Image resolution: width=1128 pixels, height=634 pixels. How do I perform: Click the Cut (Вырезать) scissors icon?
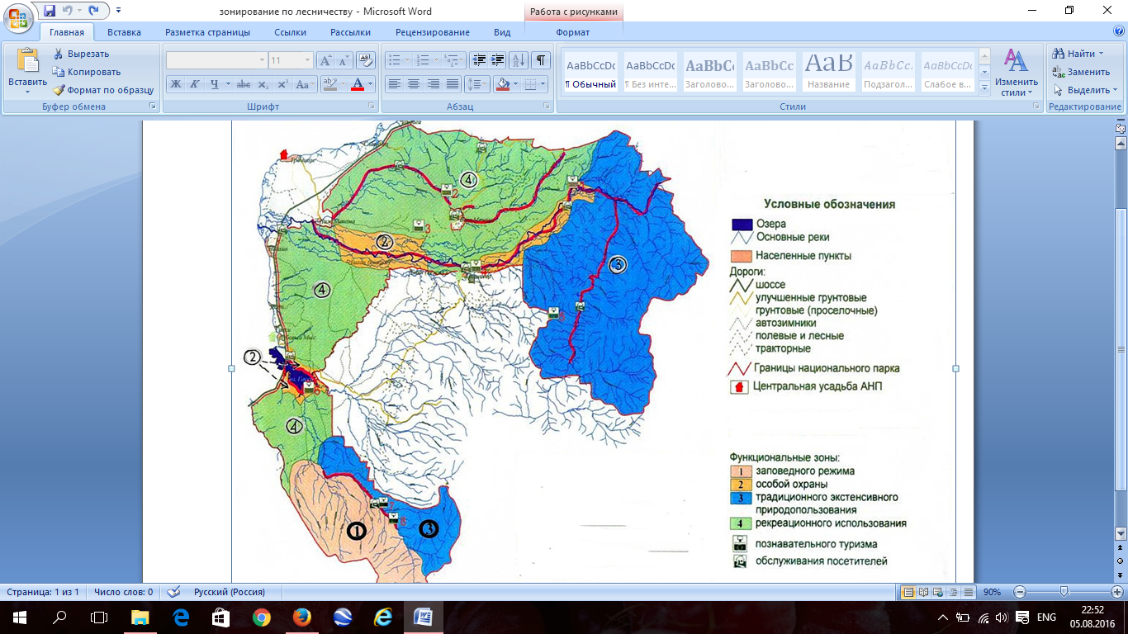(x=59, y=54)
